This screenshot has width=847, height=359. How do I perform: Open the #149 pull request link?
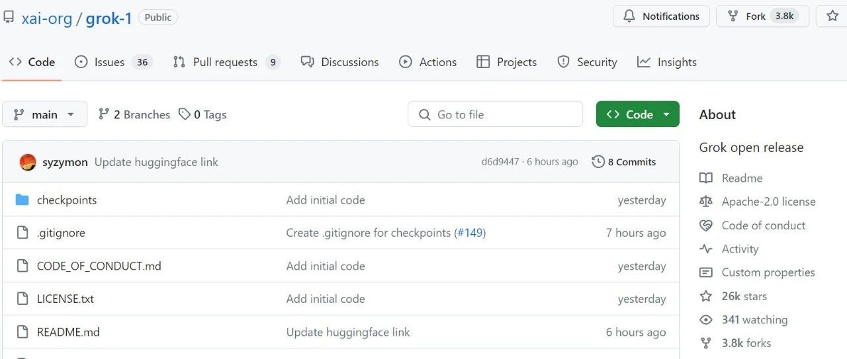click(x=470, y=233)
